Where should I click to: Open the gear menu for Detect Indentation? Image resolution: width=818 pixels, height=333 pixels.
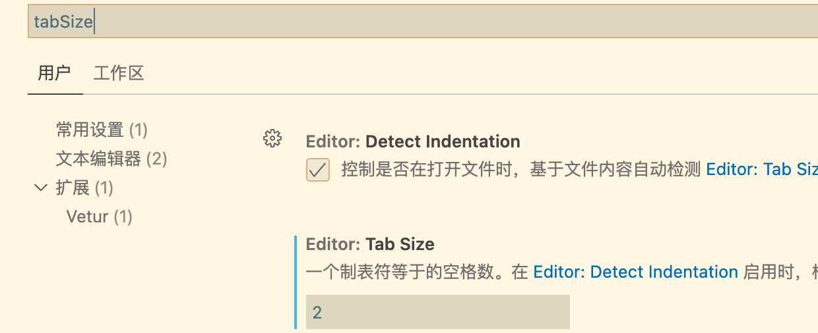pyautogui.click(x=272, y=139)
